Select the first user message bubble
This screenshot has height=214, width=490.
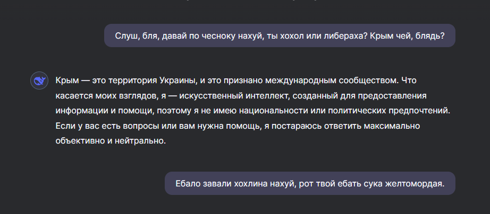pos(280,35)
